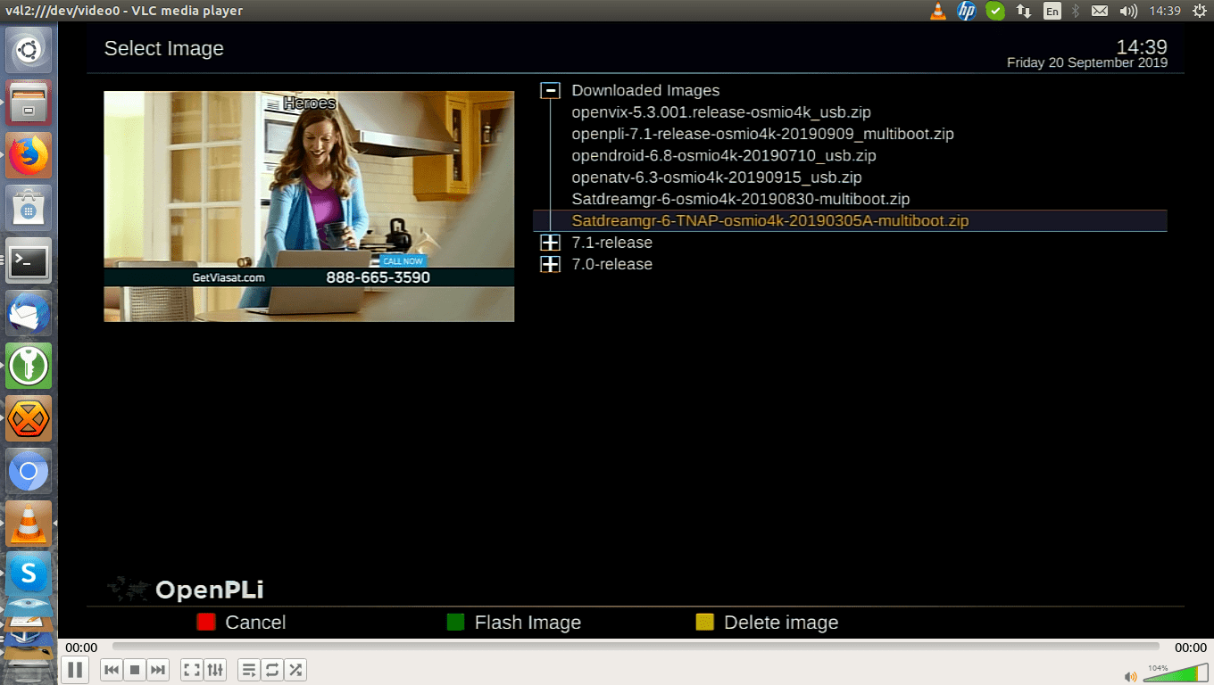
Task: Click the Downloaded Images label
Action: 645,90
